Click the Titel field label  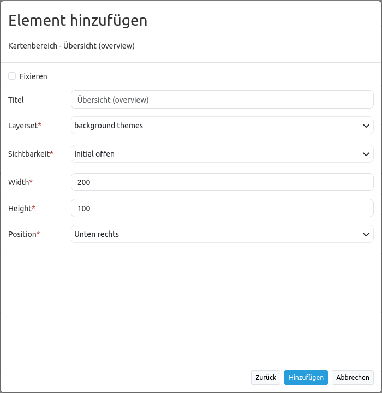tap(16, 100)
